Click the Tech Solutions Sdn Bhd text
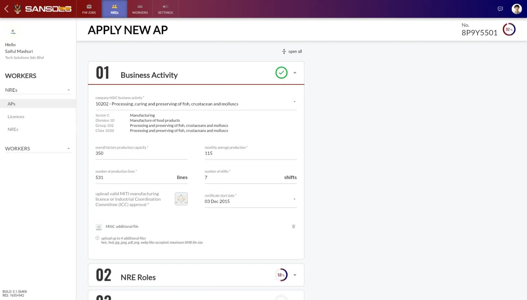 click(x=24, y=58)
